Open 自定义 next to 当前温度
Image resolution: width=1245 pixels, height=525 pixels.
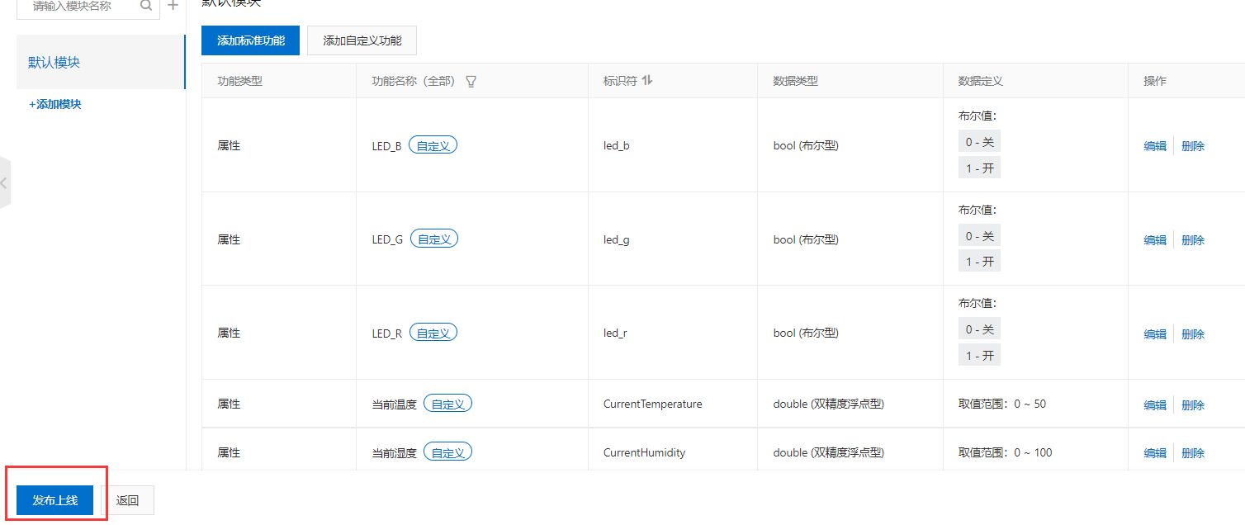447,403
